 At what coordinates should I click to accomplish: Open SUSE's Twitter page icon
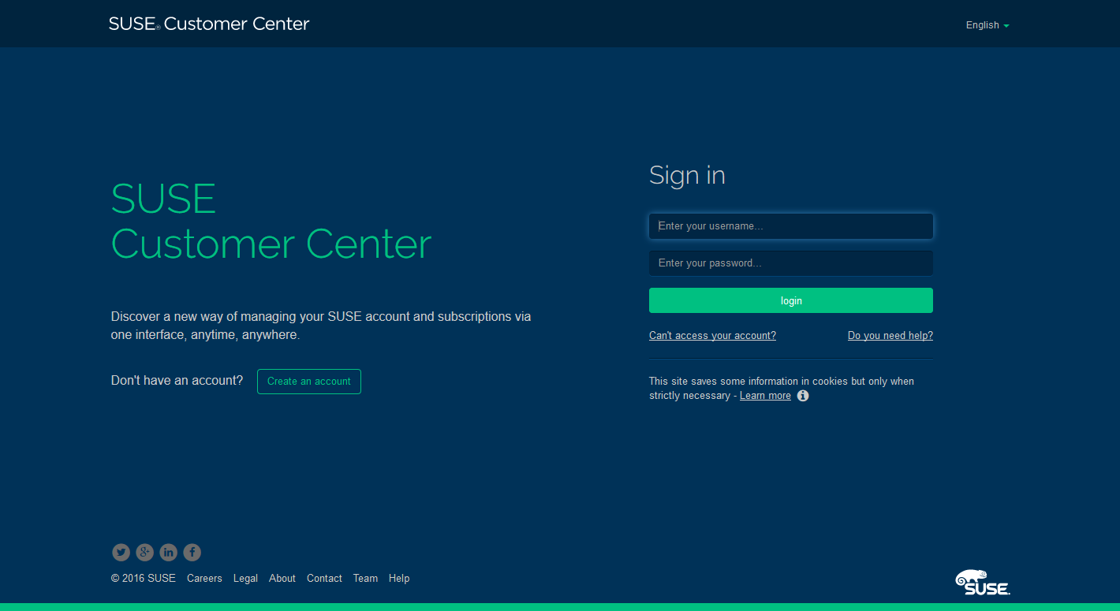tap(121, 553)
